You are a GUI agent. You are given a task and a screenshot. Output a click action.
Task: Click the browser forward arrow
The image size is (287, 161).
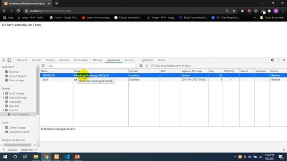11,11
